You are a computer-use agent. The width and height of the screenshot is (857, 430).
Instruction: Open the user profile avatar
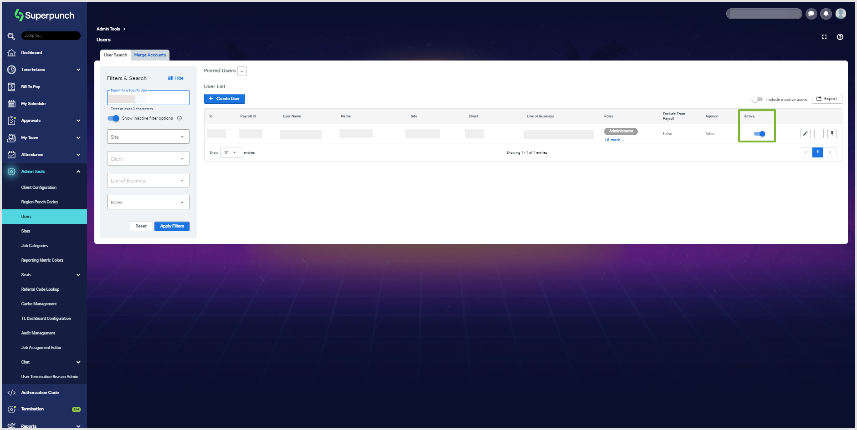pyautogui.click(x=841, y=14)
